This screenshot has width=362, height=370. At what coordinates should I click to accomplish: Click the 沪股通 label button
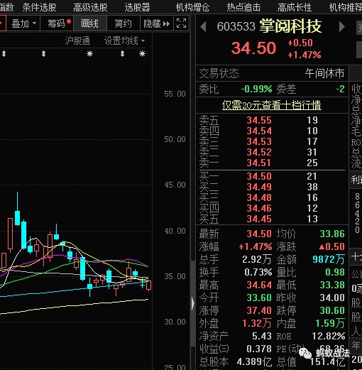pyautogui.click(x=77, y=40)
